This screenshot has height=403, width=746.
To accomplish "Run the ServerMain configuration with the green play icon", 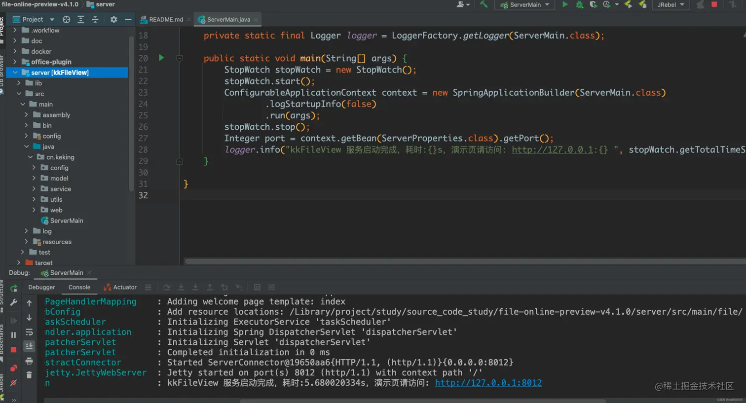I will (x=565, y=4).
